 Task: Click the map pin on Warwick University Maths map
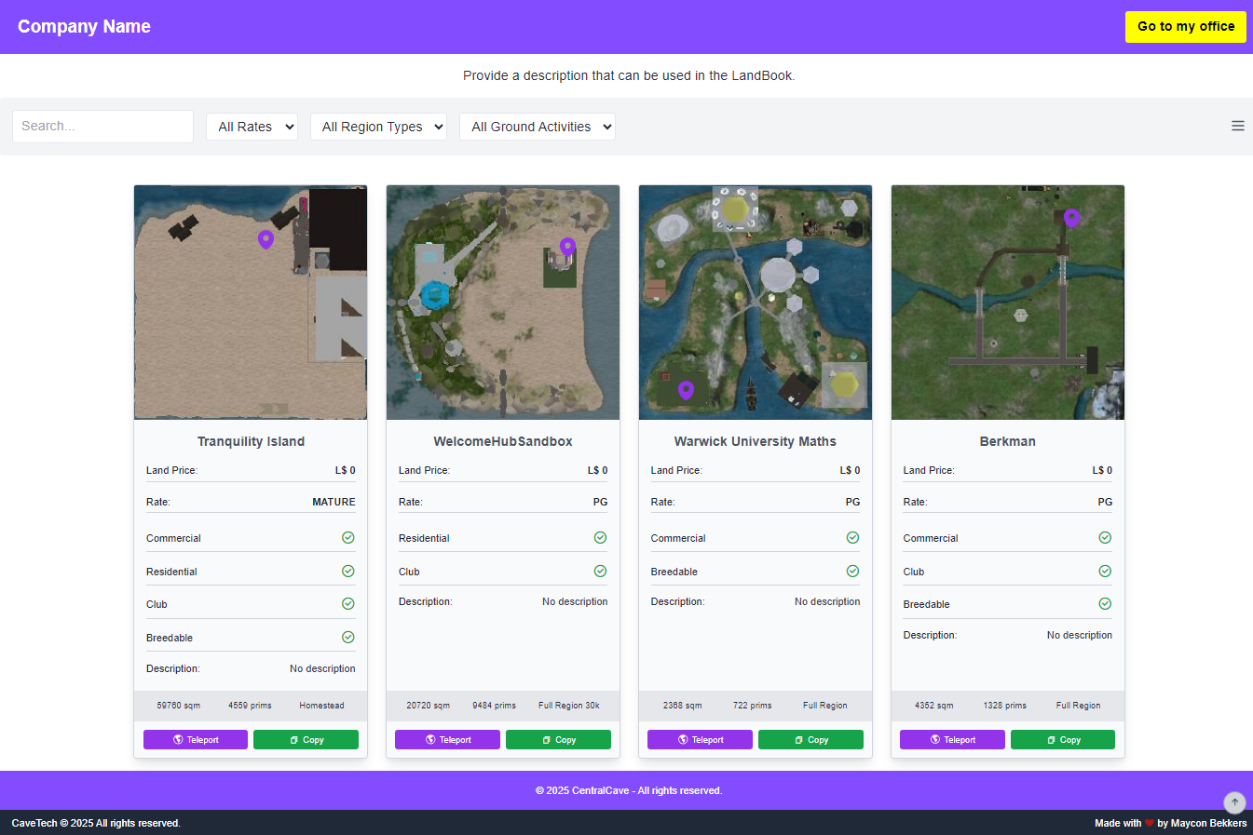pos(686,390)
